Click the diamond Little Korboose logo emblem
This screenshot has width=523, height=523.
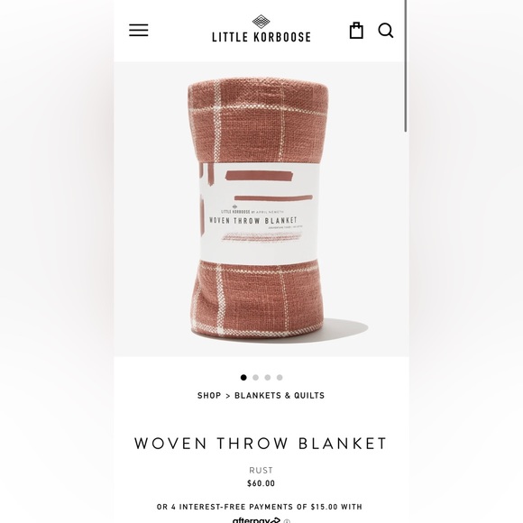tap(261, 22)
